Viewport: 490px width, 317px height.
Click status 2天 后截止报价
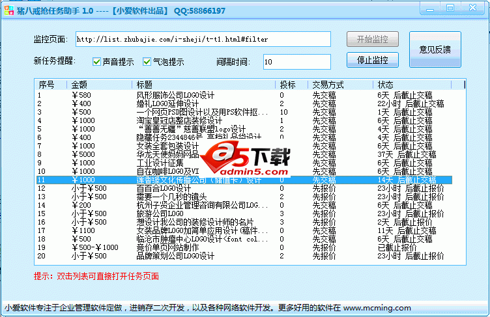pos(405,222)
